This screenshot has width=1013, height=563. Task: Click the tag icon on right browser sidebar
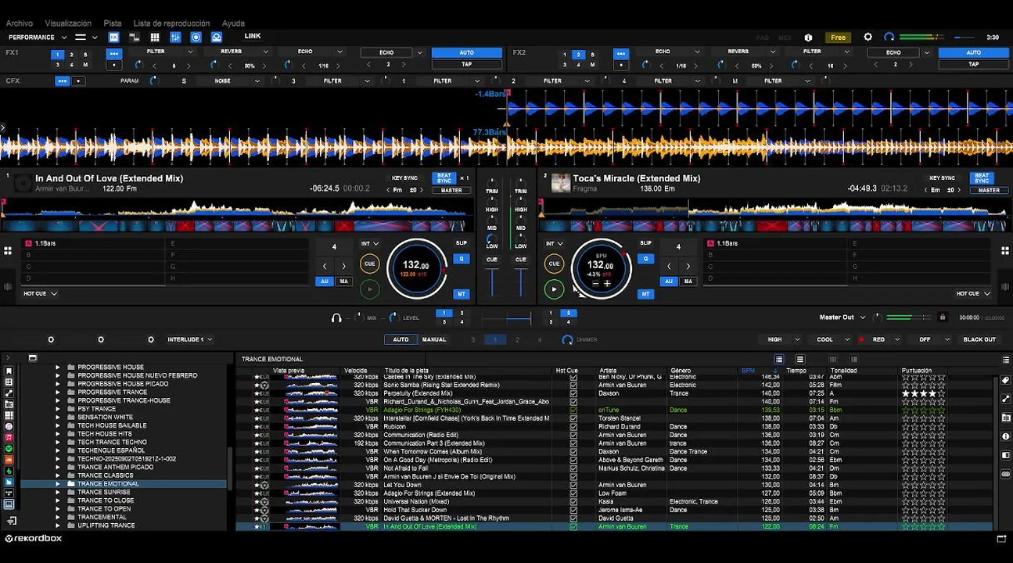click(1005, 381)
